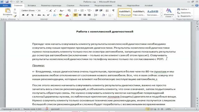Image resolution: width=199 pixels, height=112 pixels.
Task: Toggle left alignment button
Action: 75,15
